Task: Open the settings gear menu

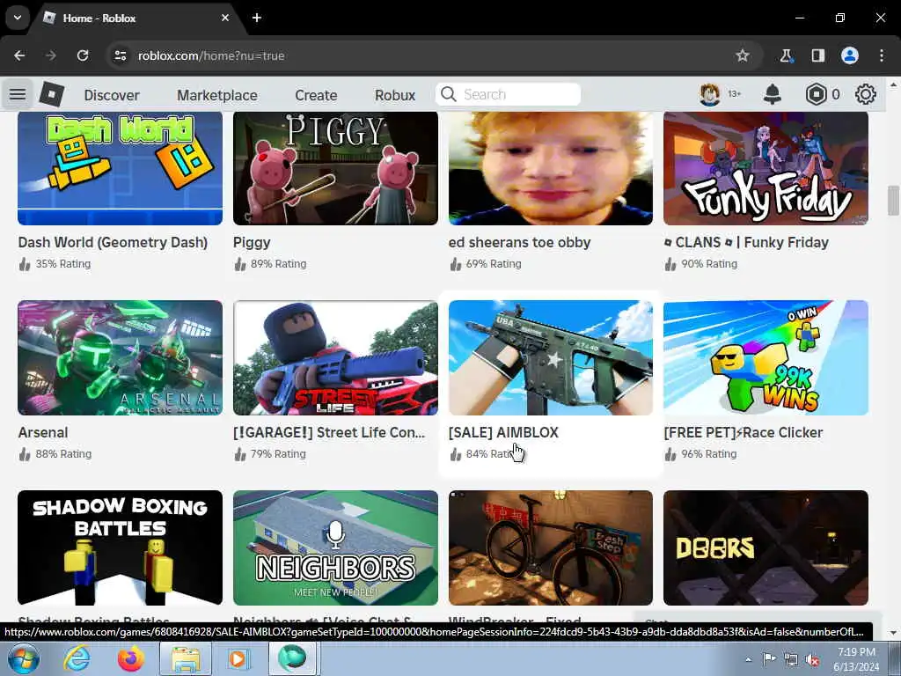Action: coord(866,94)
